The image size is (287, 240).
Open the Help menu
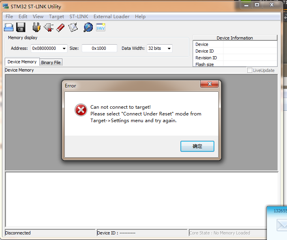pos(140,17)
